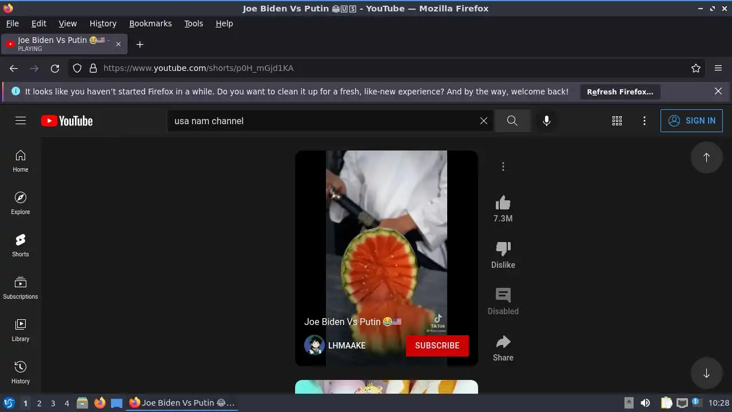Click the YouTube logo

(67, 121)
